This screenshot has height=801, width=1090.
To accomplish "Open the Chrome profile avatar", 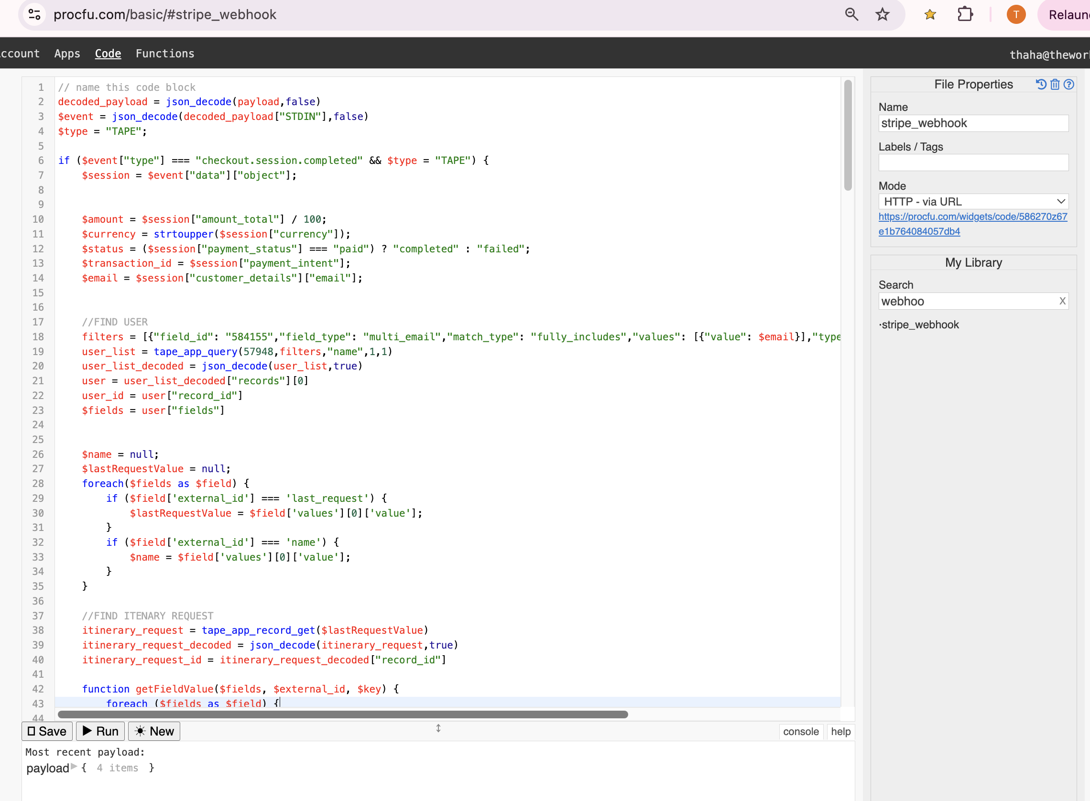I will click(x=1016, y=14).
